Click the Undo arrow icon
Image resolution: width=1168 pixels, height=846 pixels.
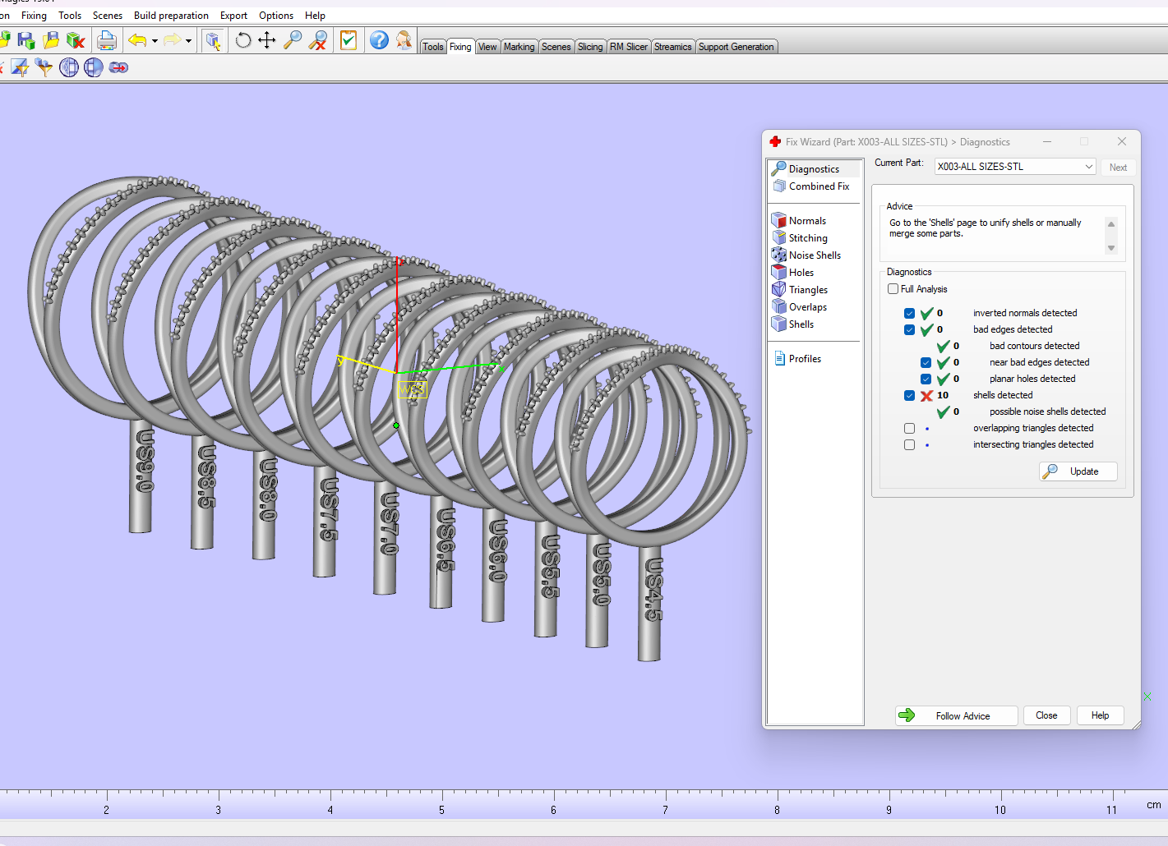click(137, 40)
